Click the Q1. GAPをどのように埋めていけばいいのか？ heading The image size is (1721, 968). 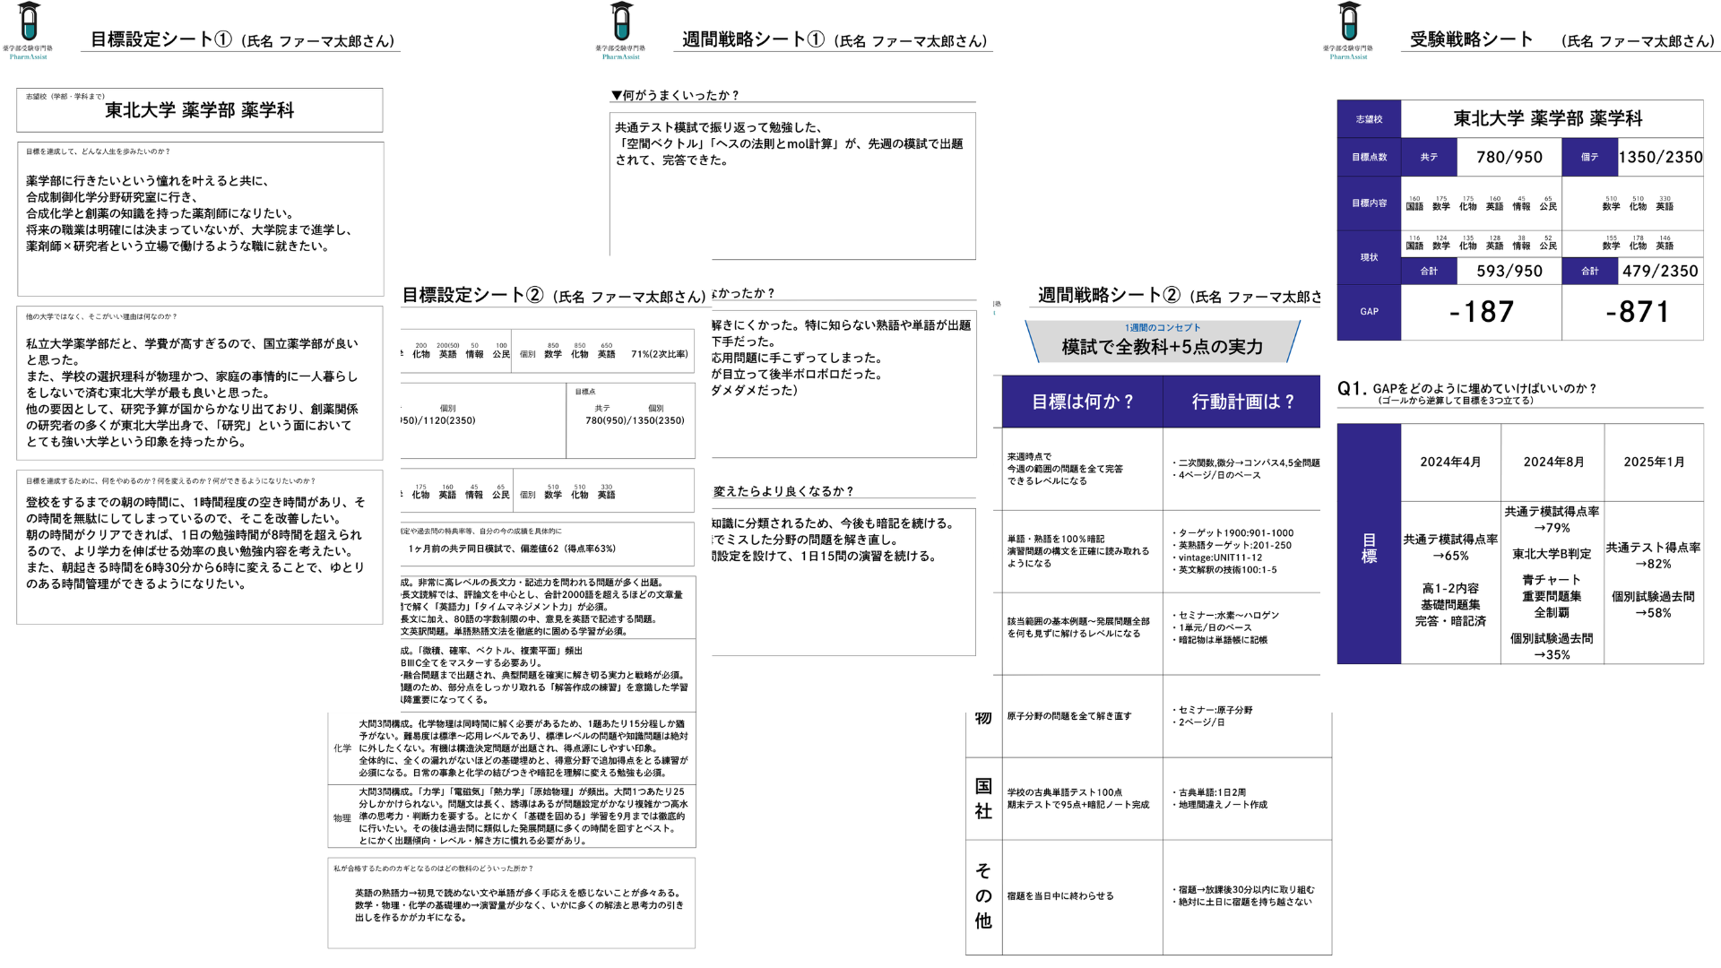[1467, 388]
